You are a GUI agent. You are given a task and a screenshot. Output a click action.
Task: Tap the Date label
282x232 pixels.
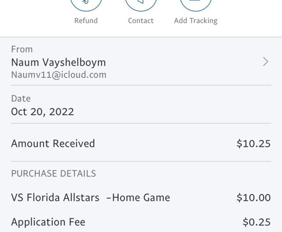tap(21, 99)
